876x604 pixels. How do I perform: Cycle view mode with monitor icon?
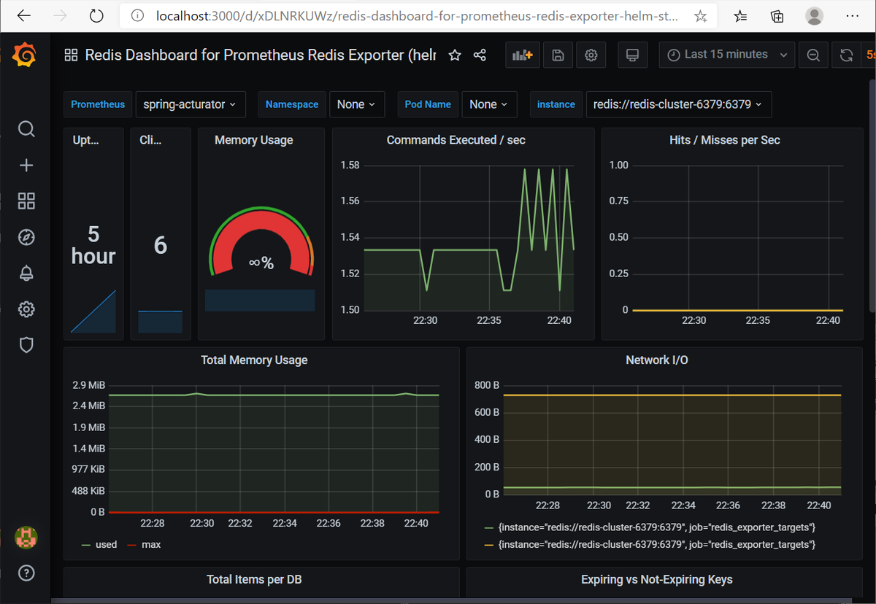click(633, 55)
